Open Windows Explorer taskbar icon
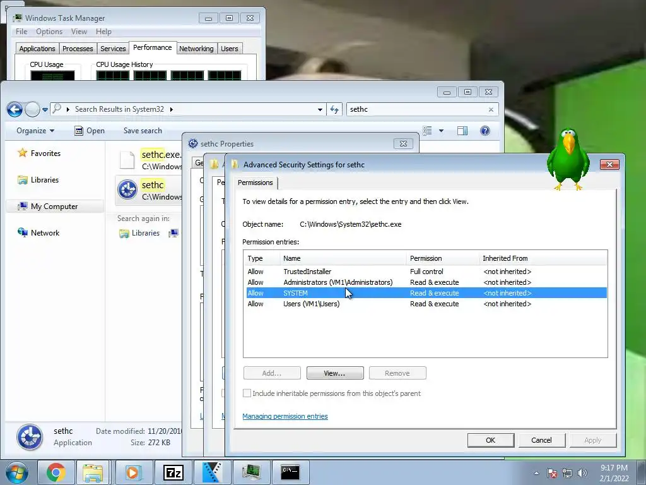Screen dimensions: 646x485 pyautogui.click(x=93, y=472)
